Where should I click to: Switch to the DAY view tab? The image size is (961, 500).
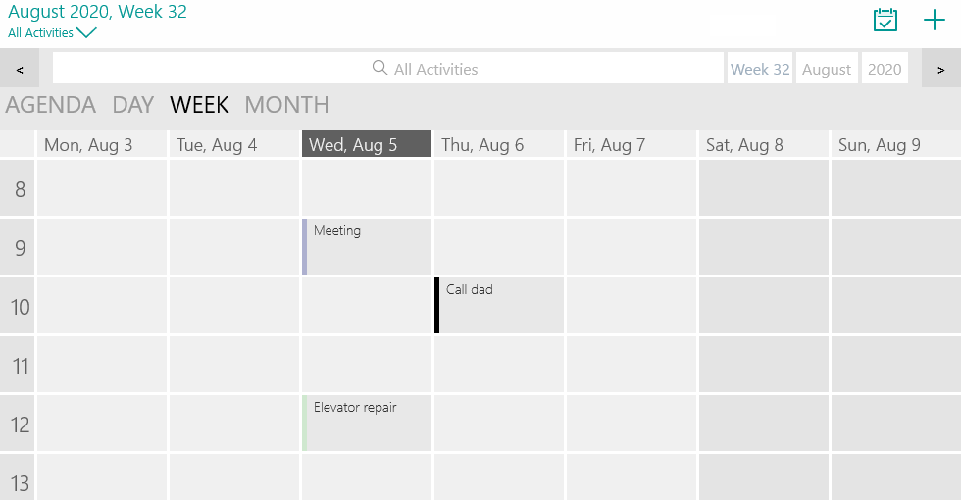coord(133,105)
